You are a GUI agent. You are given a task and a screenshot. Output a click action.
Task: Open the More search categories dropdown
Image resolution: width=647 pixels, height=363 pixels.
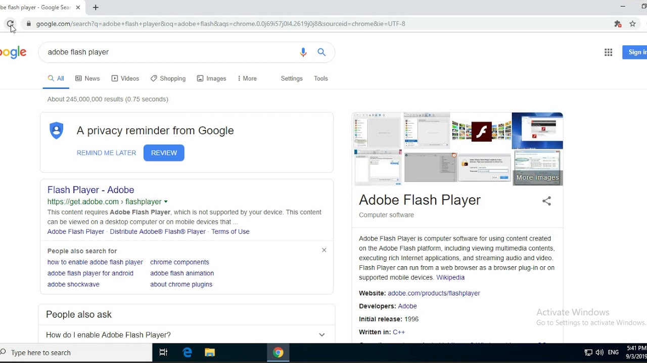coord(247,78)
